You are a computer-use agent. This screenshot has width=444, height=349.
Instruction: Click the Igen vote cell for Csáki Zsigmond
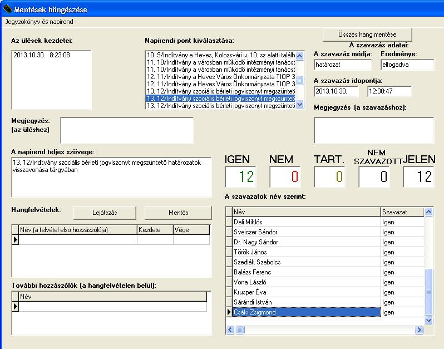(x=402, y=312)
